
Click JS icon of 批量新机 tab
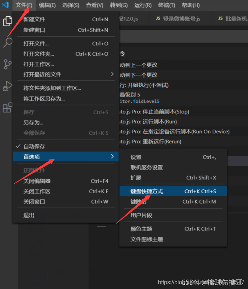[x=220, y=18]
